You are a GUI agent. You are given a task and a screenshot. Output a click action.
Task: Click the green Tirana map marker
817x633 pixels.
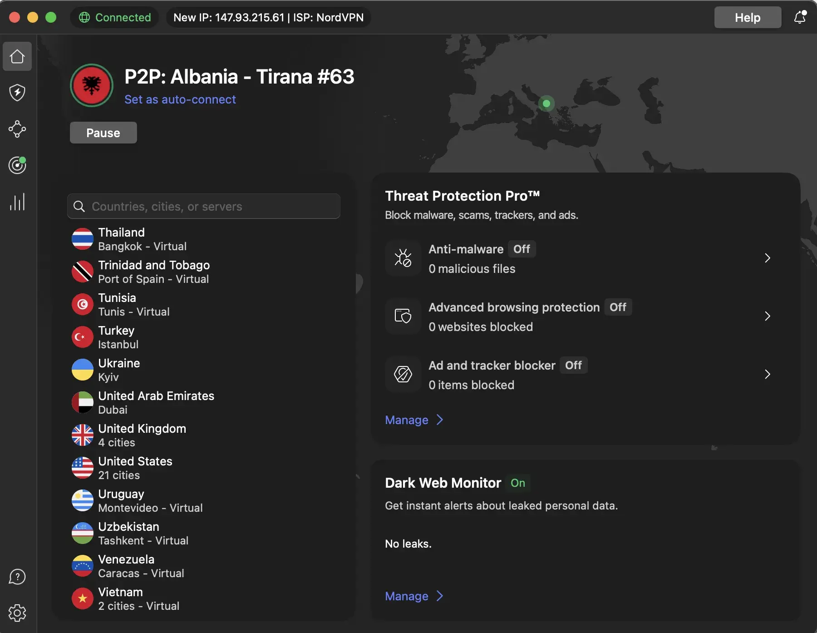[x=546, y=104]
